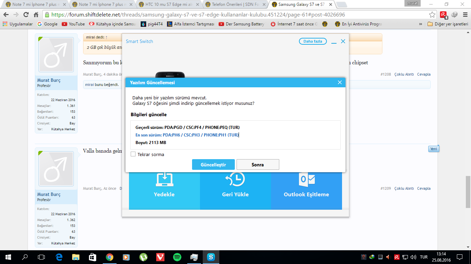Click 'Daha fazla' in Smart Switch
This screenshot has height=264, width=471.
(313, 41)
